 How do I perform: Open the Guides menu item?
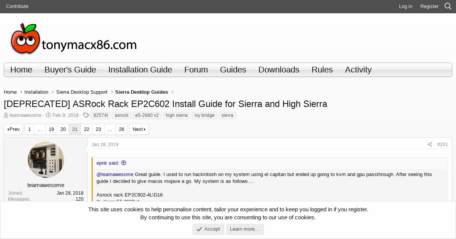[233, 70]
